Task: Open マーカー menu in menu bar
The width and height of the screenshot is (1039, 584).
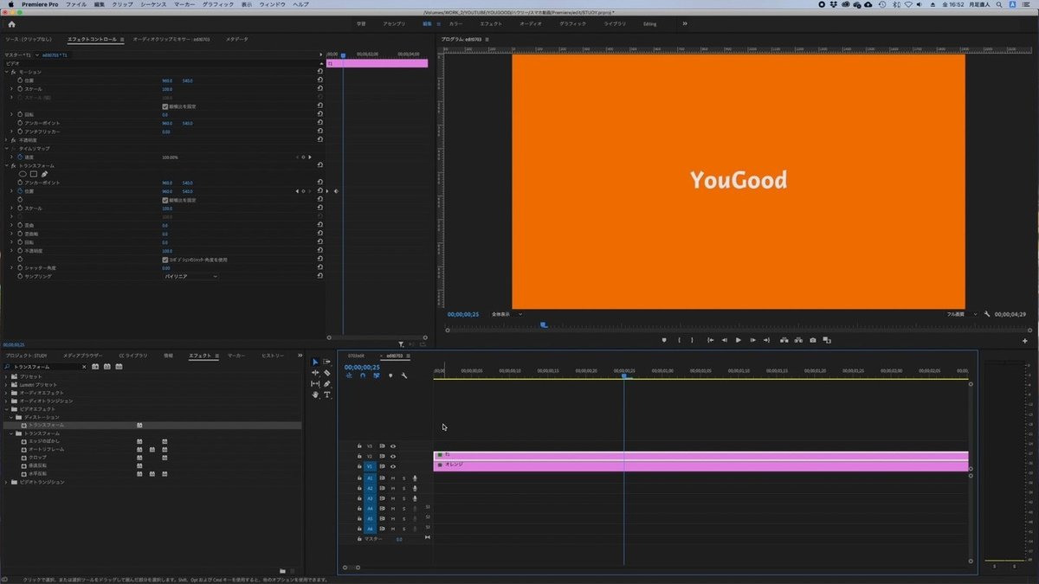Action: (184, 4)
